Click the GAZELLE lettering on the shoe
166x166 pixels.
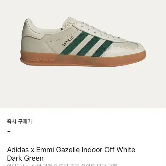[x=68, y=41]
